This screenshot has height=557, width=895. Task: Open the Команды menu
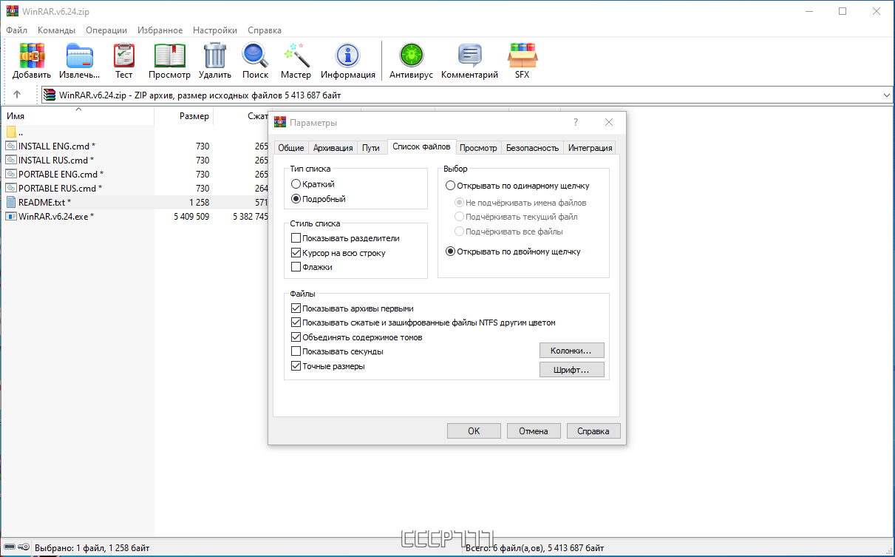pyautogui.click(x=55, y=30)
